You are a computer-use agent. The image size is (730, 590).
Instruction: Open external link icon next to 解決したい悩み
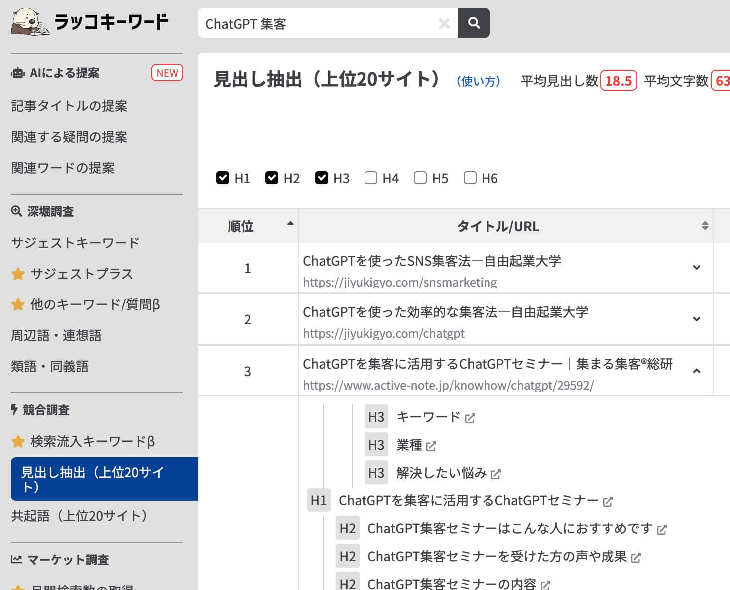[x=495, y=474]
